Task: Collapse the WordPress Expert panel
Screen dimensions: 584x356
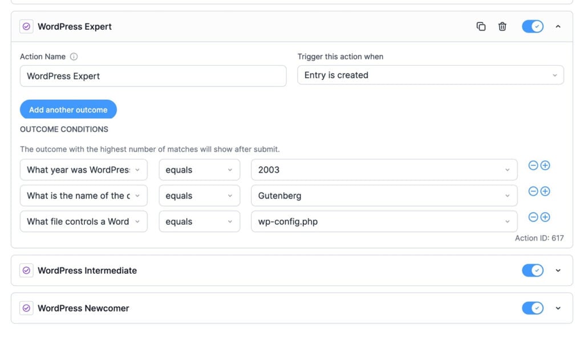Action: (558, 26)
